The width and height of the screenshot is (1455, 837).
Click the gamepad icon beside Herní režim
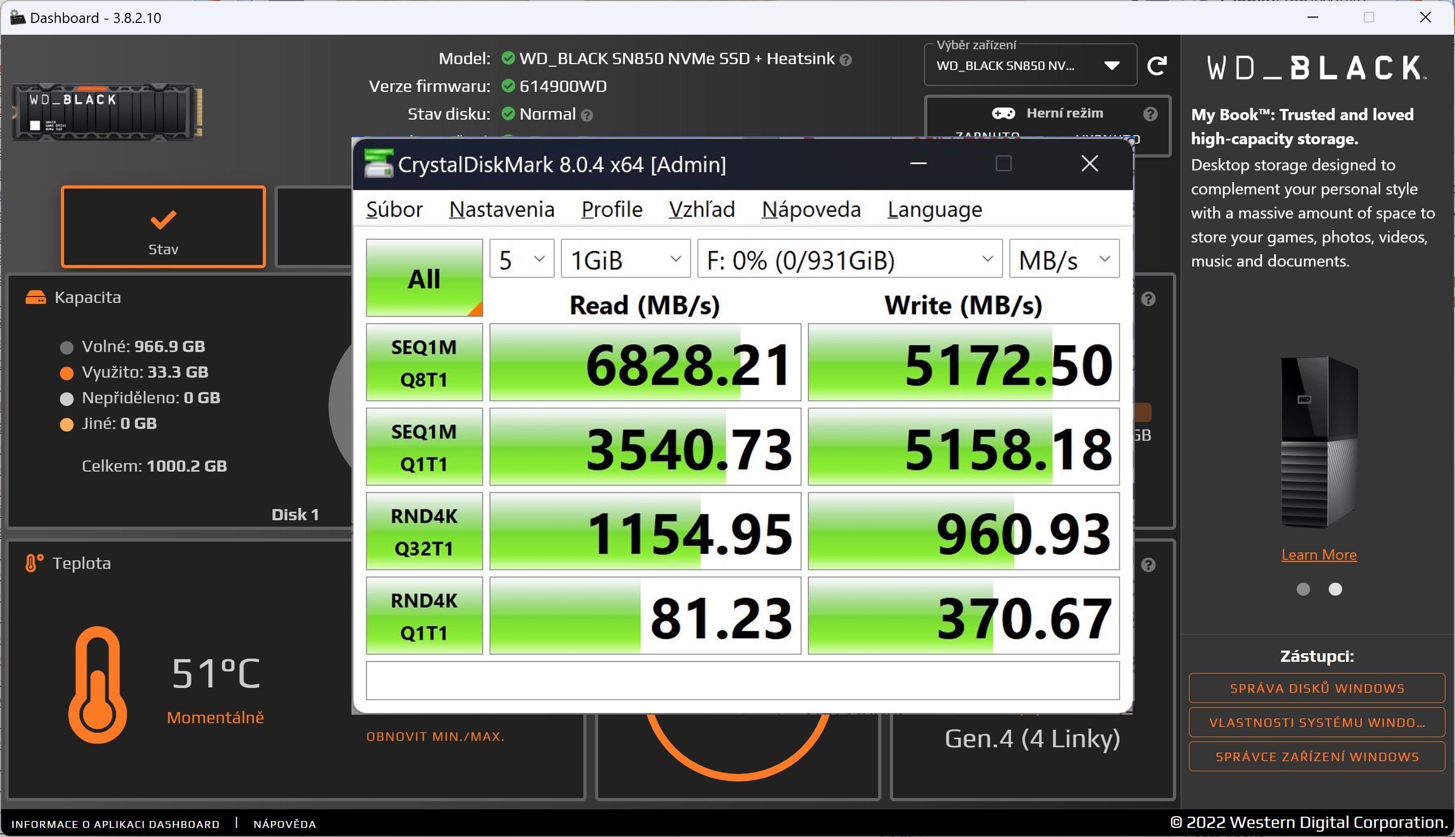tap(1004, 113)
